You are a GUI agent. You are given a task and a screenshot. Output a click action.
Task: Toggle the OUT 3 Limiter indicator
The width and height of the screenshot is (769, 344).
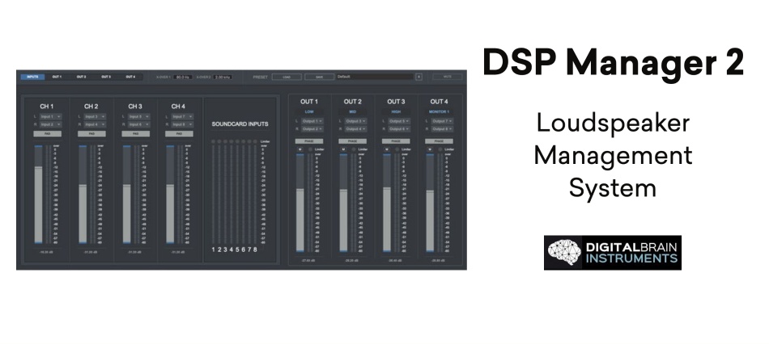point(397,149)
